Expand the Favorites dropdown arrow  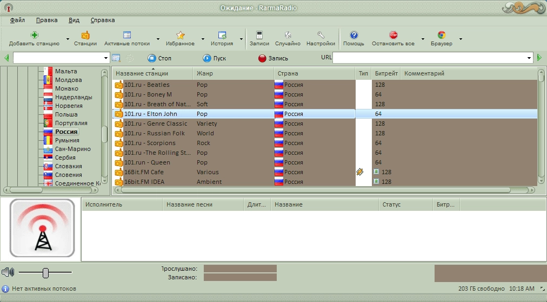(203, 39)
